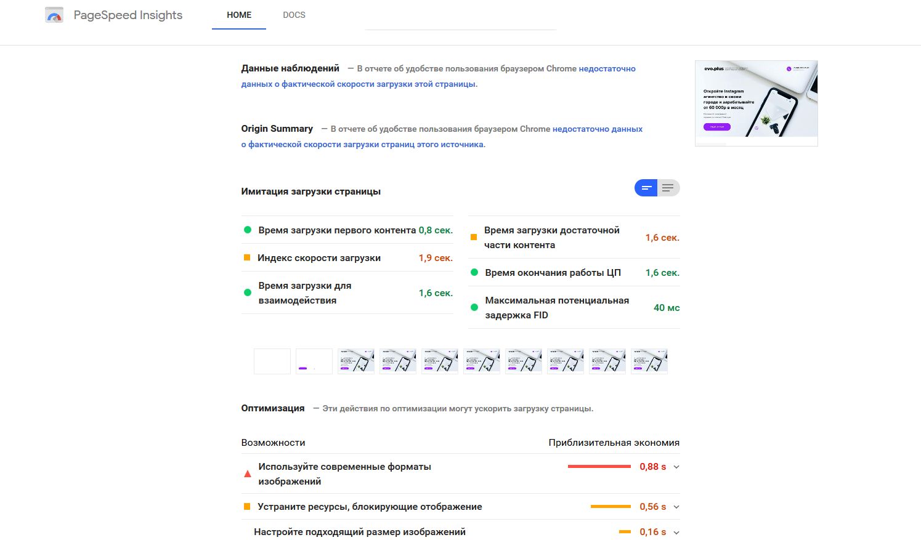Switch metrics to compact view toggle
Screen dimensions: 921x540
coord(646,188)
